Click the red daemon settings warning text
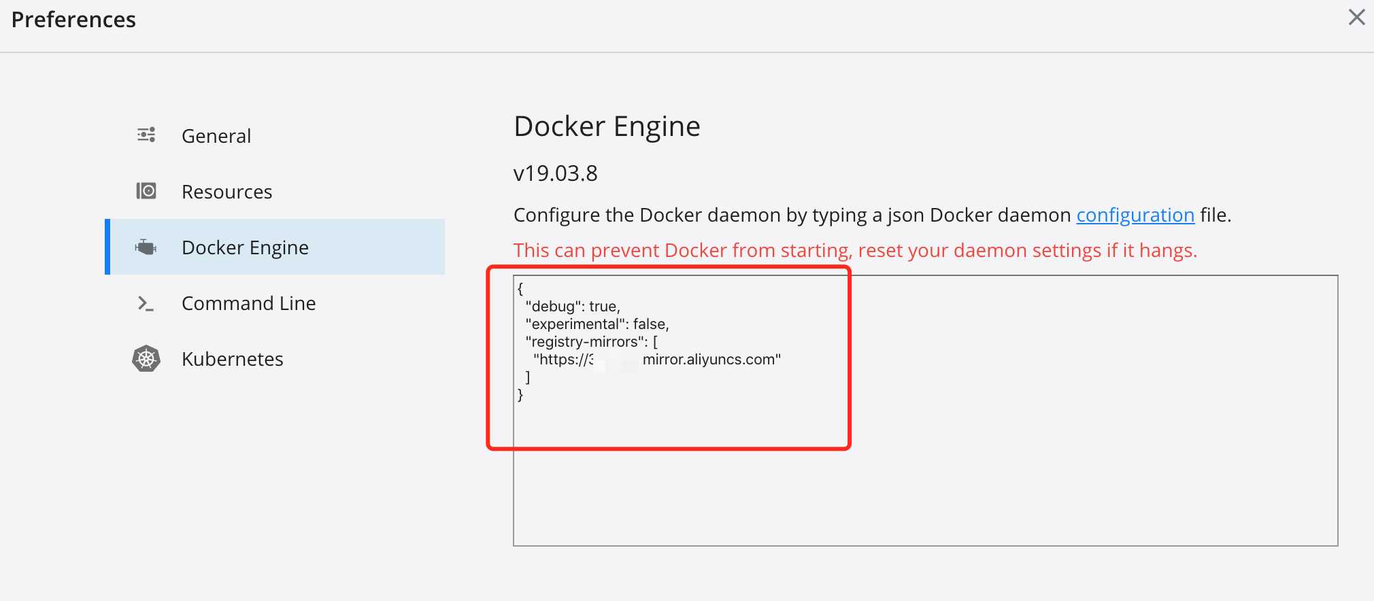This screenshot has height=601, width=1374. pyautogui.click(x=855, y=250)
